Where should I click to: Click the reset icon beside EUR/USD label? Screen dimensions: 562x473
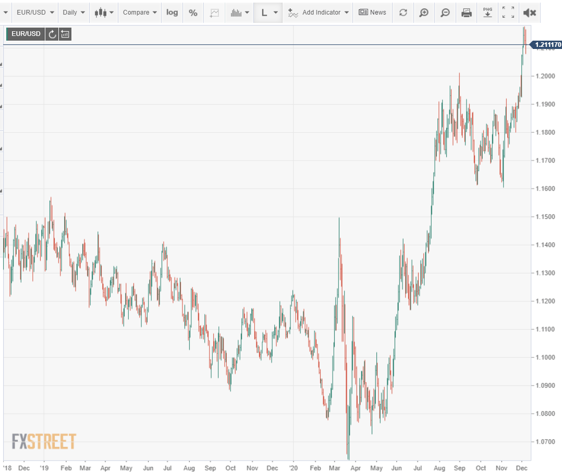pos(52,34)
